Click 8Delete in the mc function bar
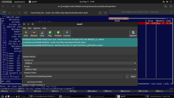 pos(126,91)
